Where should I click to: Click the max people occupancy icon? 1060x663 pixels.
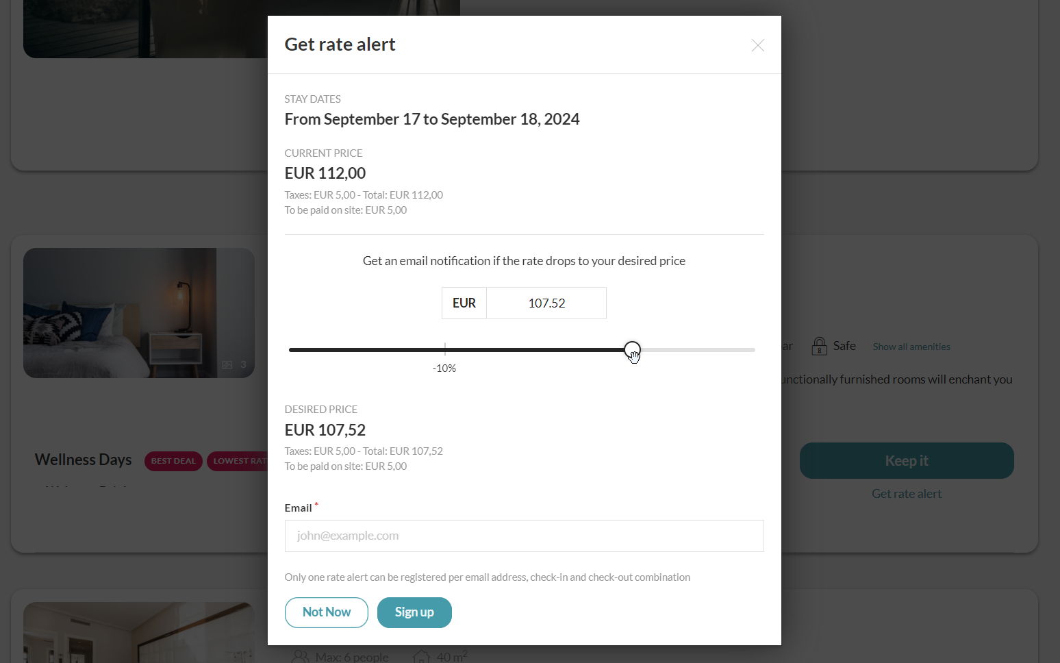[x=300, y=656]
